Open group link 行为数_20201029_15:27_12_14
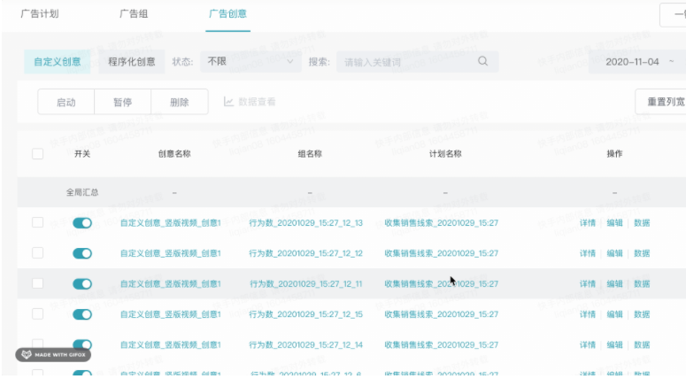The height and width of the screenshot is (379, 686). [x=305, y=344]
